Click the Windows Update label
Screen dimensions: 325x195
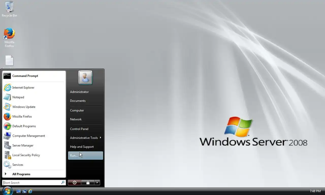[24, 107]
